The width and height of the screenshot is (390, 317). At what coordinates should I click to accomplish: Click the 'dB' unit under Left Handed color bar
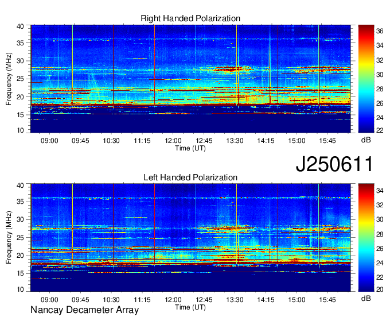coord(366,299)
